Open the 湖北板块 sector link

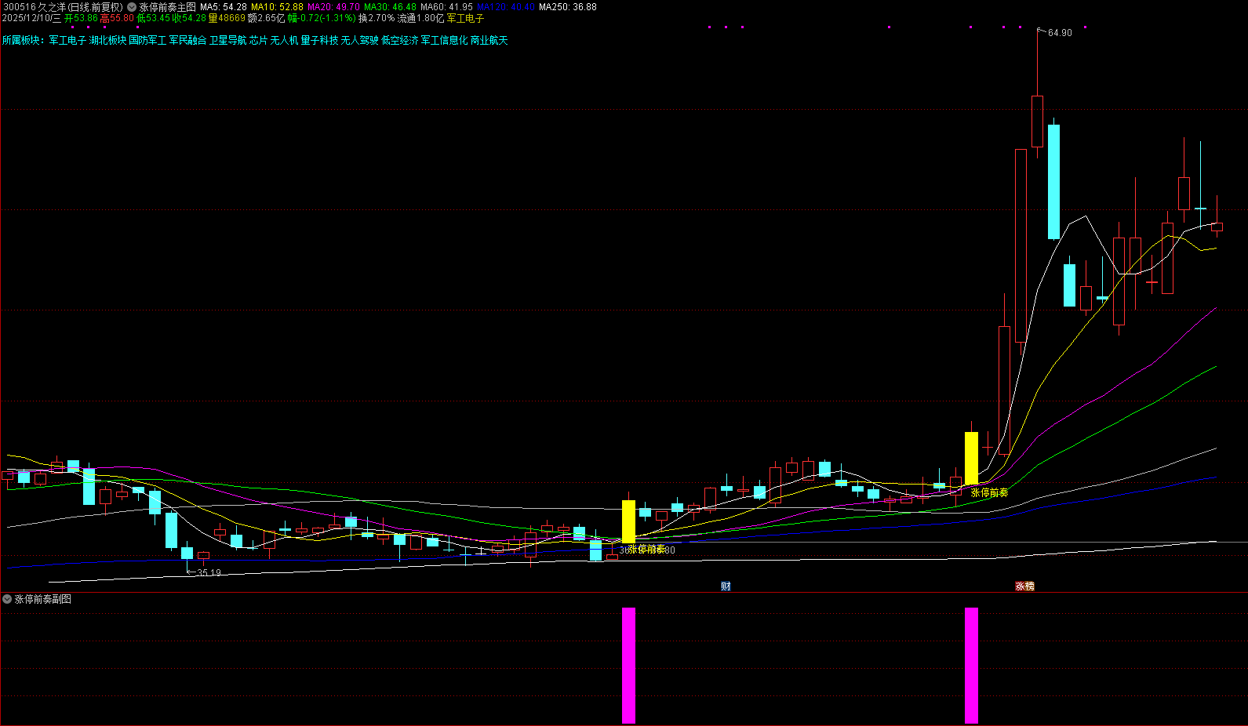click(x=107, y=41)
